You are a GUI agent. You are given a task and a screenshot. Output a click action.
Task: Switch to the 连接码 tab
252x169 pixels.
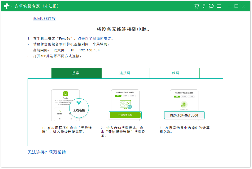[x=125, y=73]
